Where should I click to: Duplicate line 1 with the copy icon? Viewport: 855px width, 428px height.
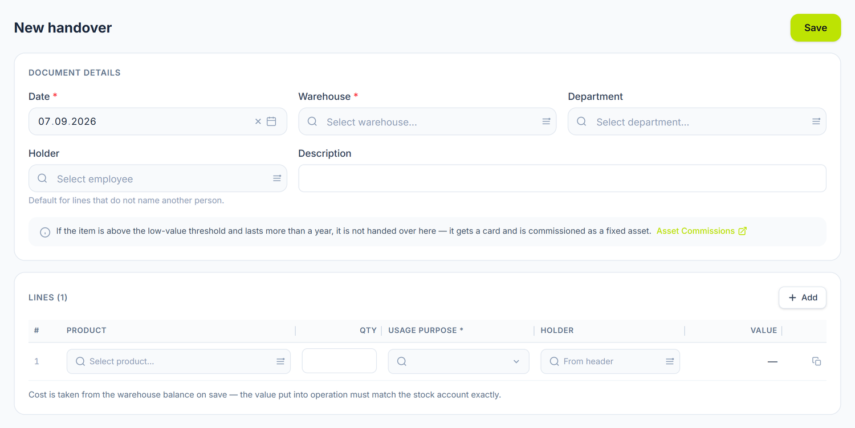816,361
